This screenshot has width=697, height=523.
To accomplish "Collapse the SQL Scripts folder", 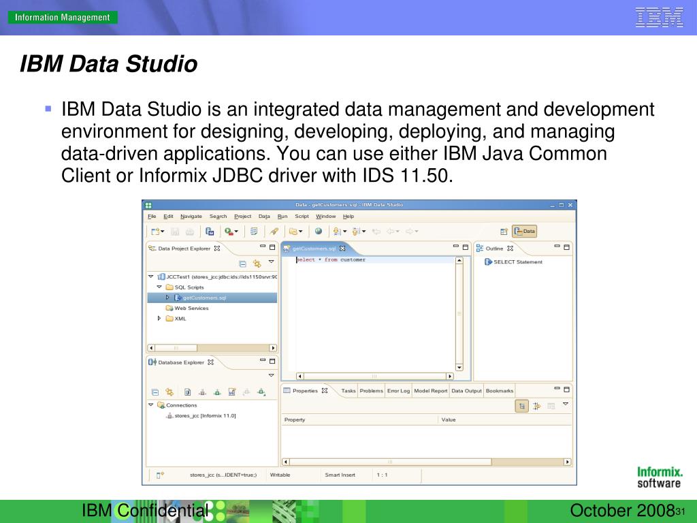I will click(159, 287).
